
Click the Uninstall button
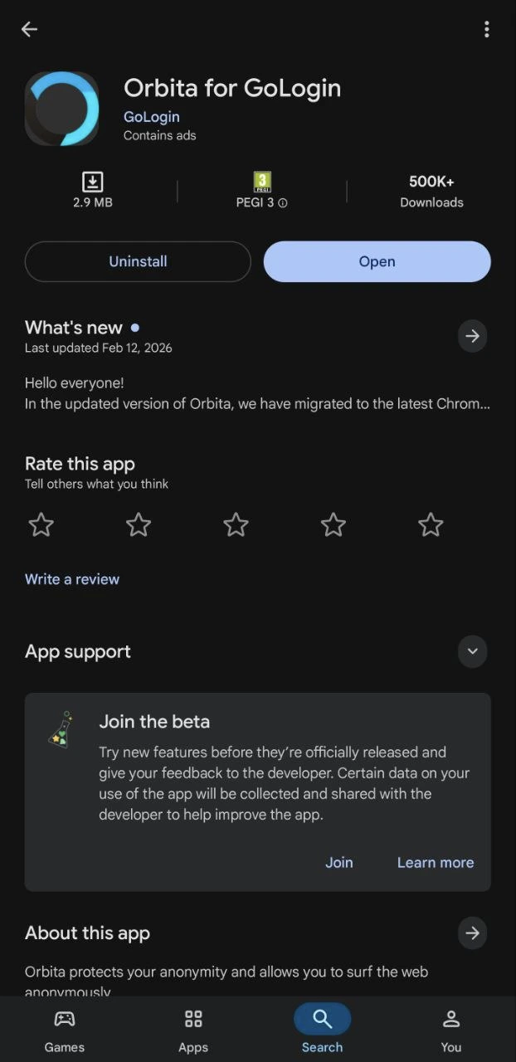tap(138, 261)
